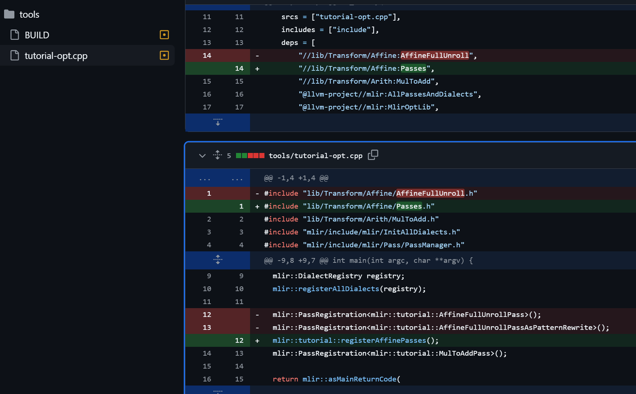Open the tools/tutorial-opt.cpp file header link
The image size is (636, 394).
click(315, 156)
